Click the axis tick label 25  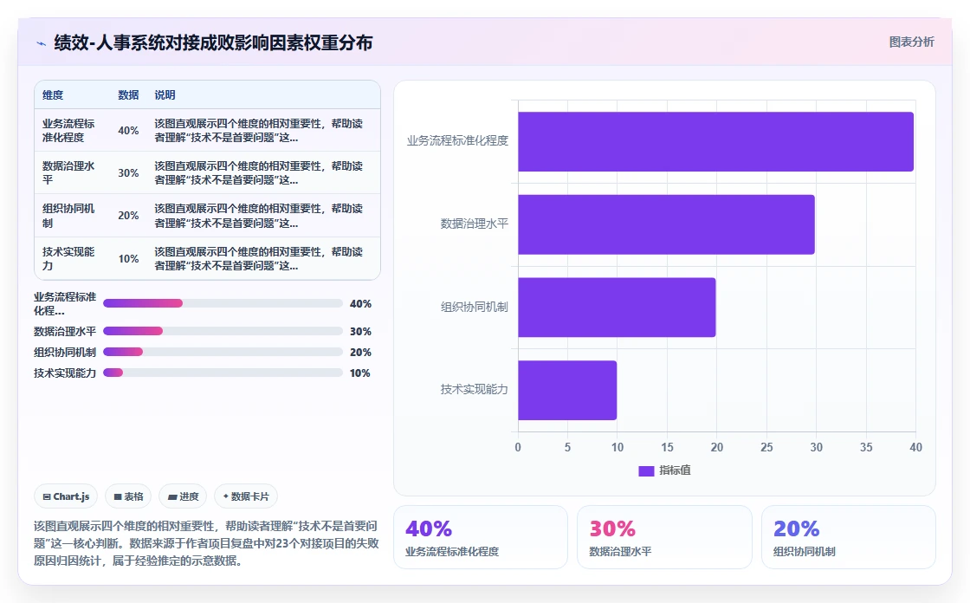[x=766, y=447]
